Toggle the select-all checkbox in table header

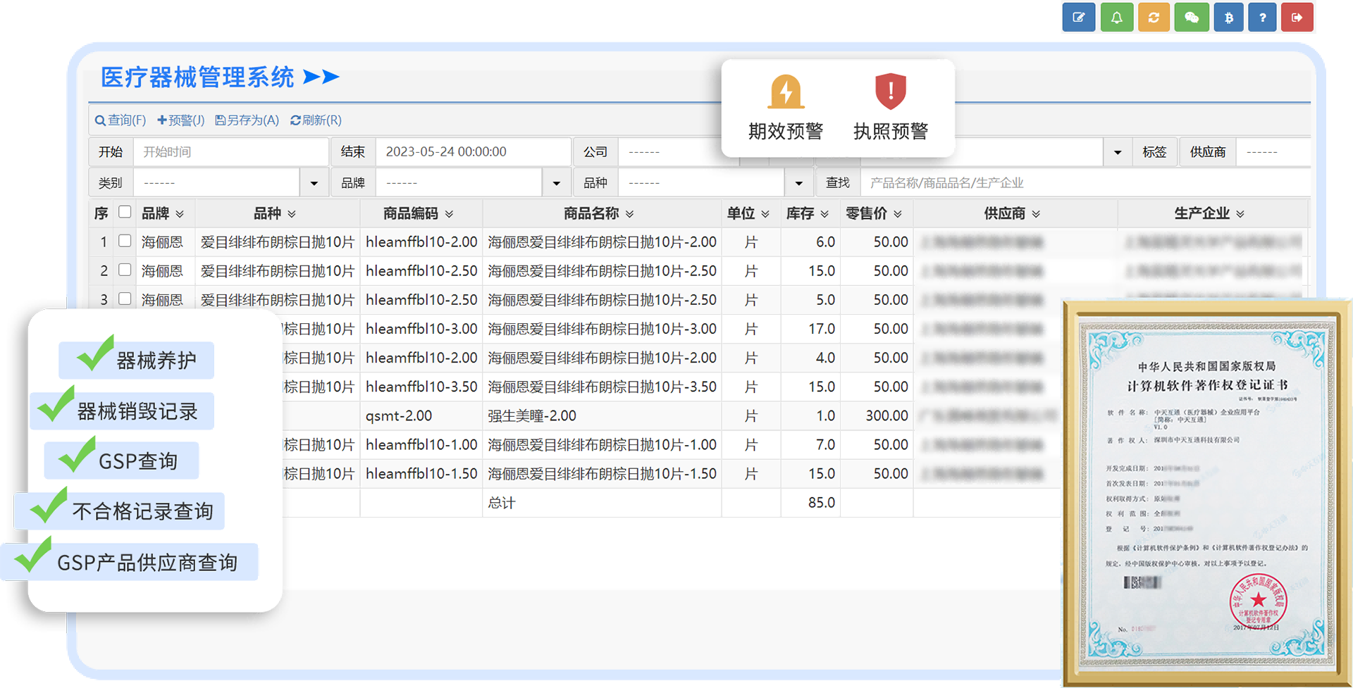tap(125, 212)
